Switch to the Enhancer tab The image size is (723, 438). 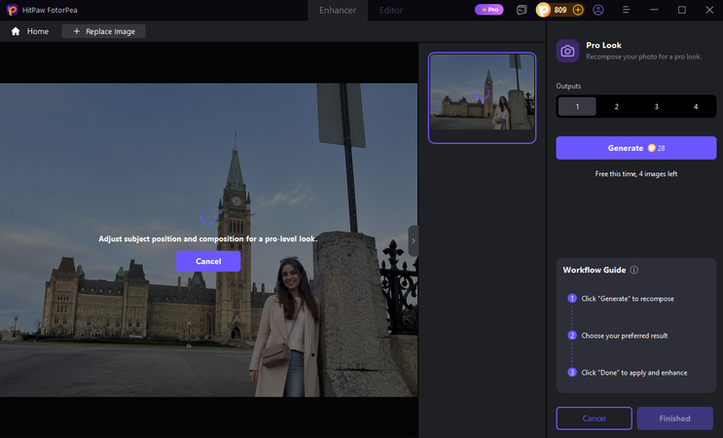pos(338,10)
